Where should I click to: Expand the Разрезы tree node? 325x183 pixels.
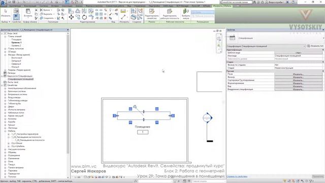5,70
